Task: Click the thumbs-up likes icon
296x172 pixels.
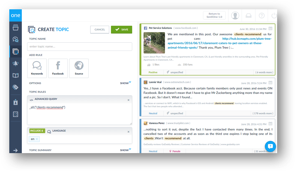Action: (x=149, y=65)
